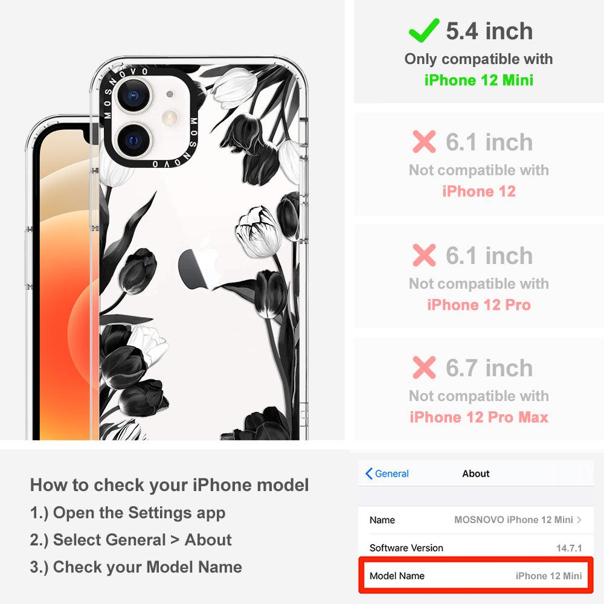
Task: Click the upper camera lens on the case
Action: tap(133, 95)
